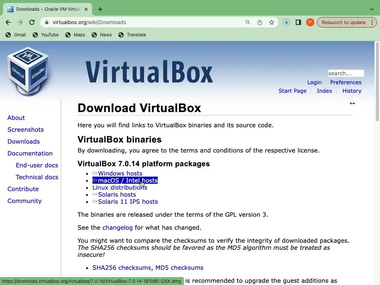This screenshot has height=285, width=380.
Task: Close the Downloads – Oracle VM tab
Action: point(86,9)
